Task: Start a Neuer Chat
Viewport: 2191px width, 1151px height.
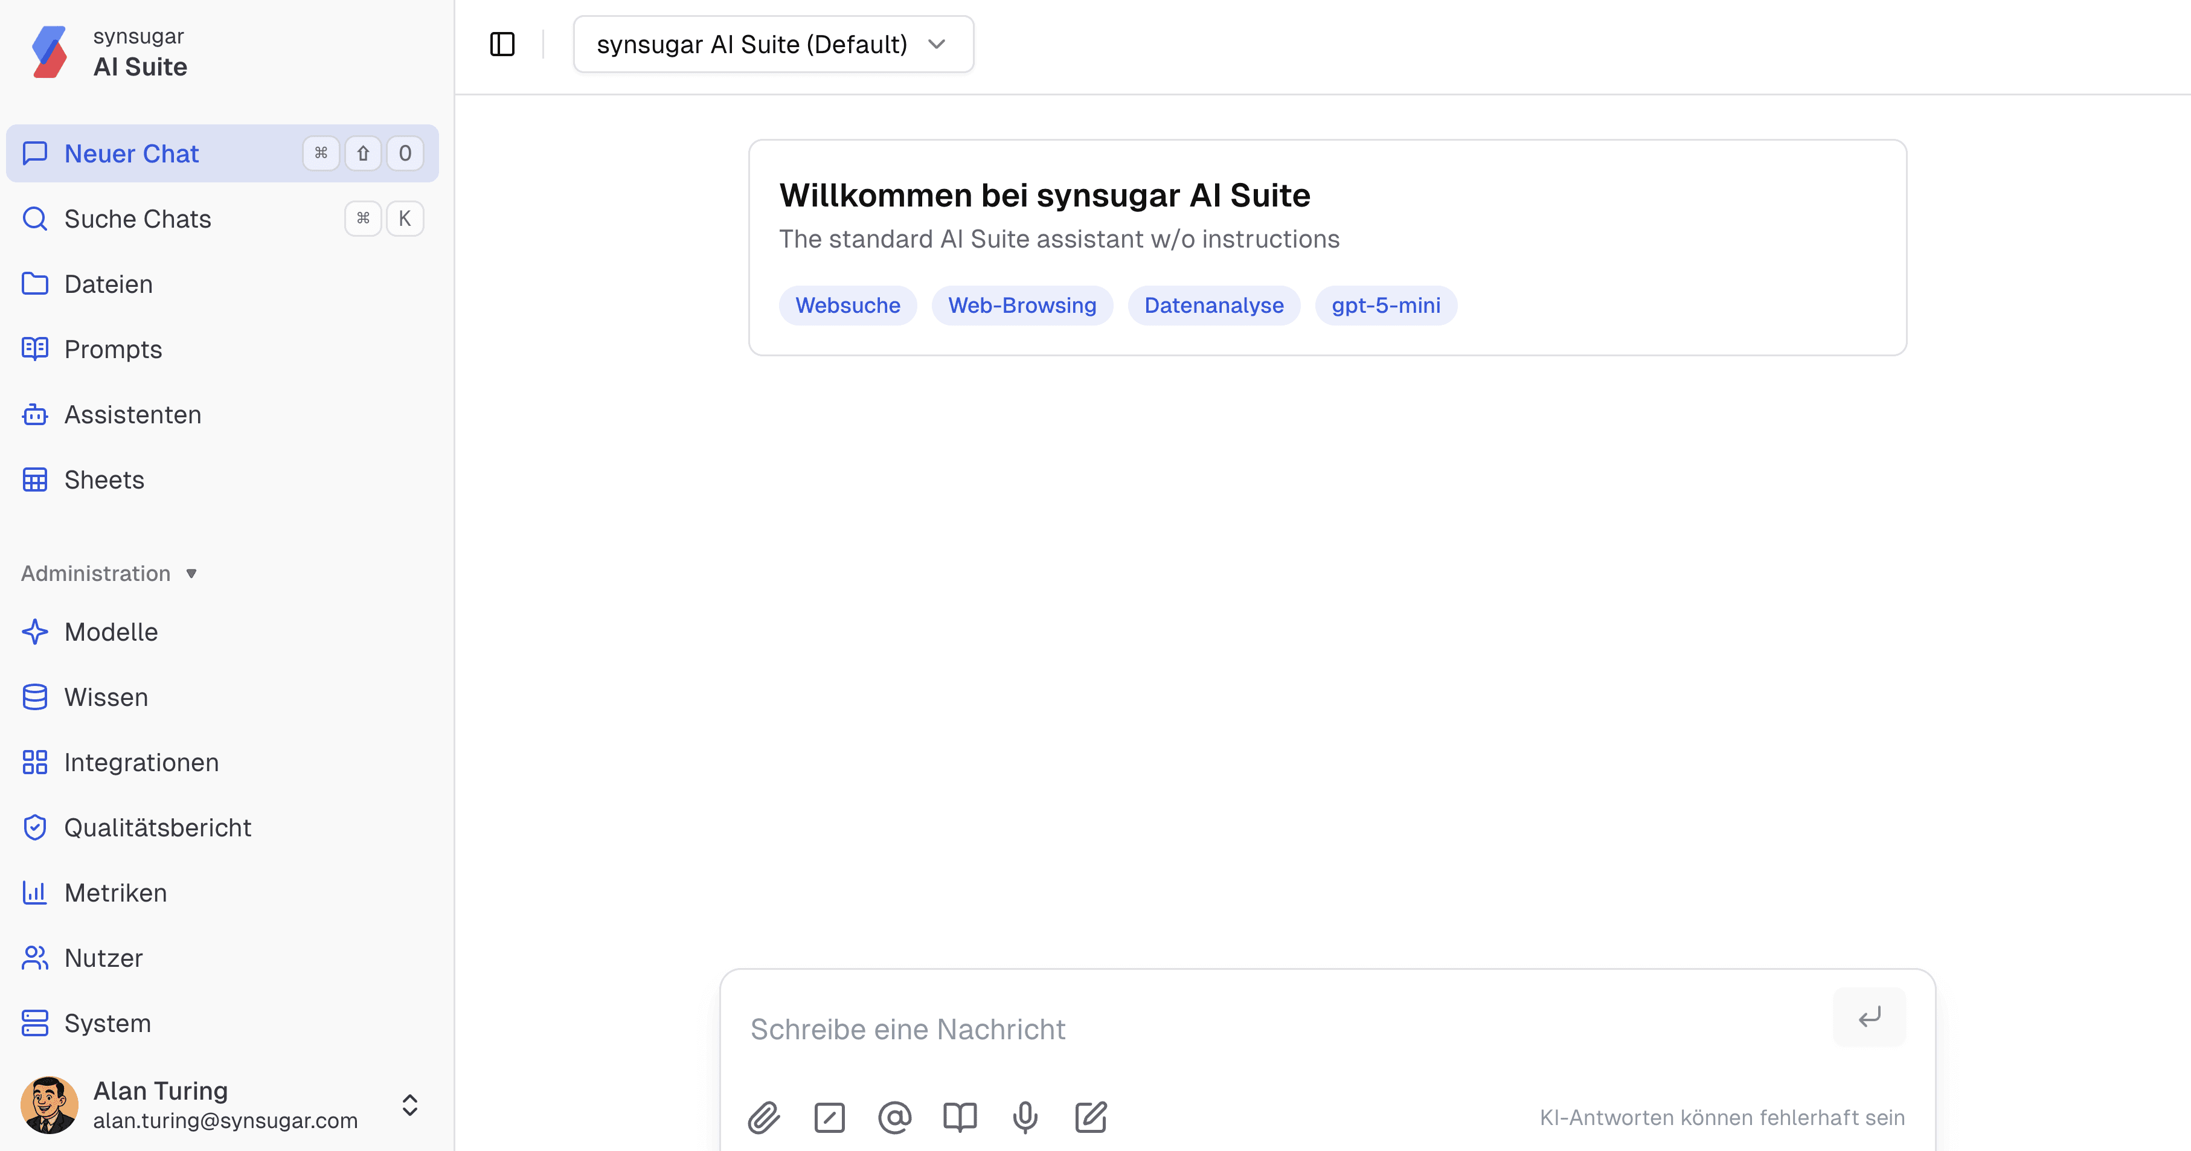Action: [132, 153]
